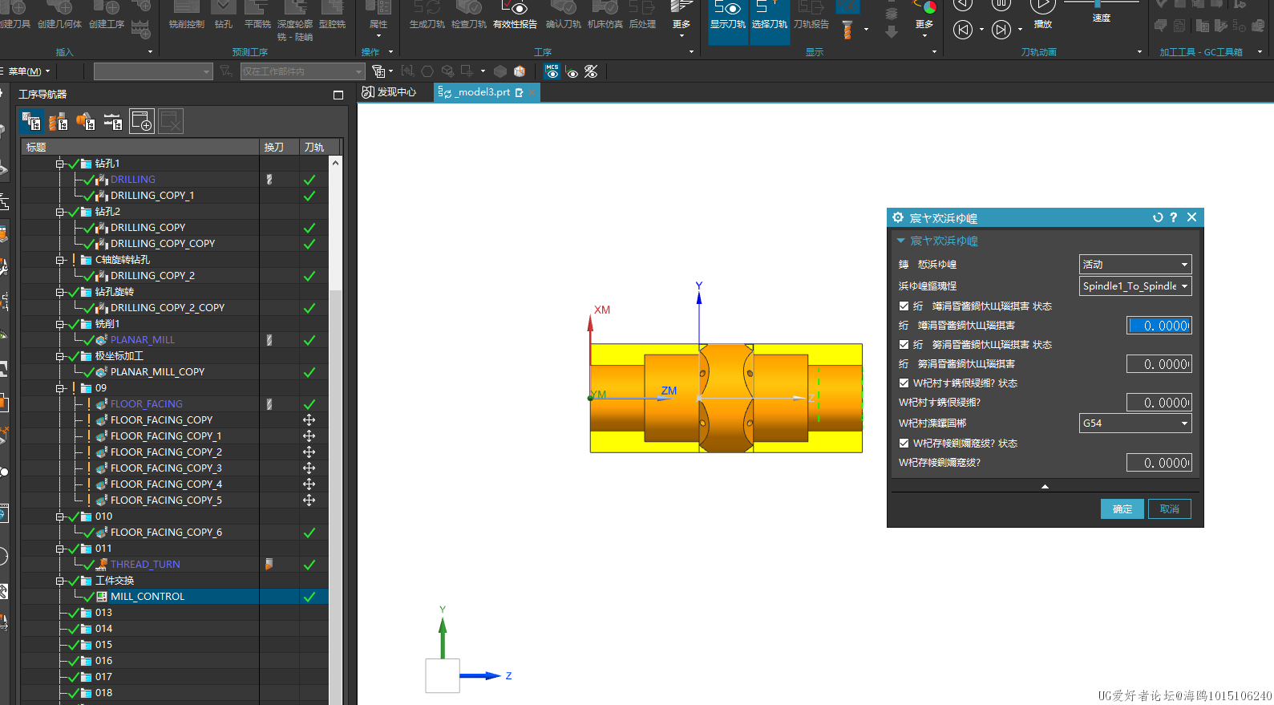Switch navigator to machining method view icon
This screenshot has height=705, width=1274.
click(113, 122)
